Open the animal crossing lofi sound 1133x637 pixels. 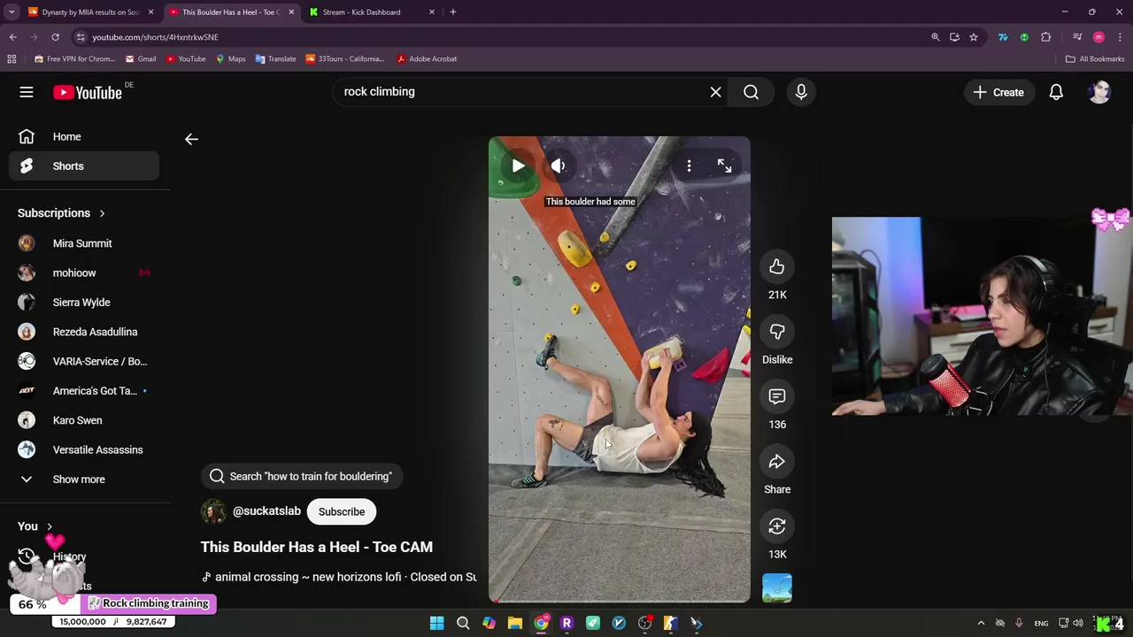[339, 577]
